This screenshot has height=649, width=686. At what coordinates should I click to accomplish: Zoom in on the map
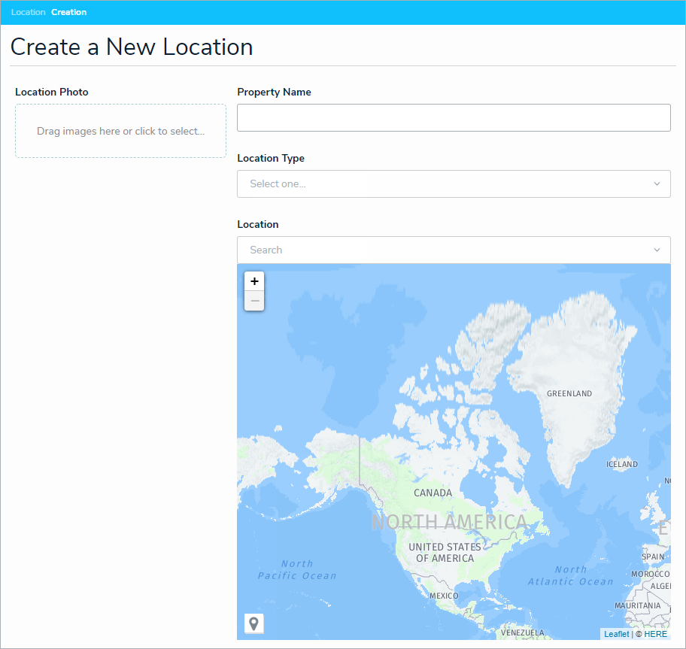pyautogui.click(x=254, y=281)
